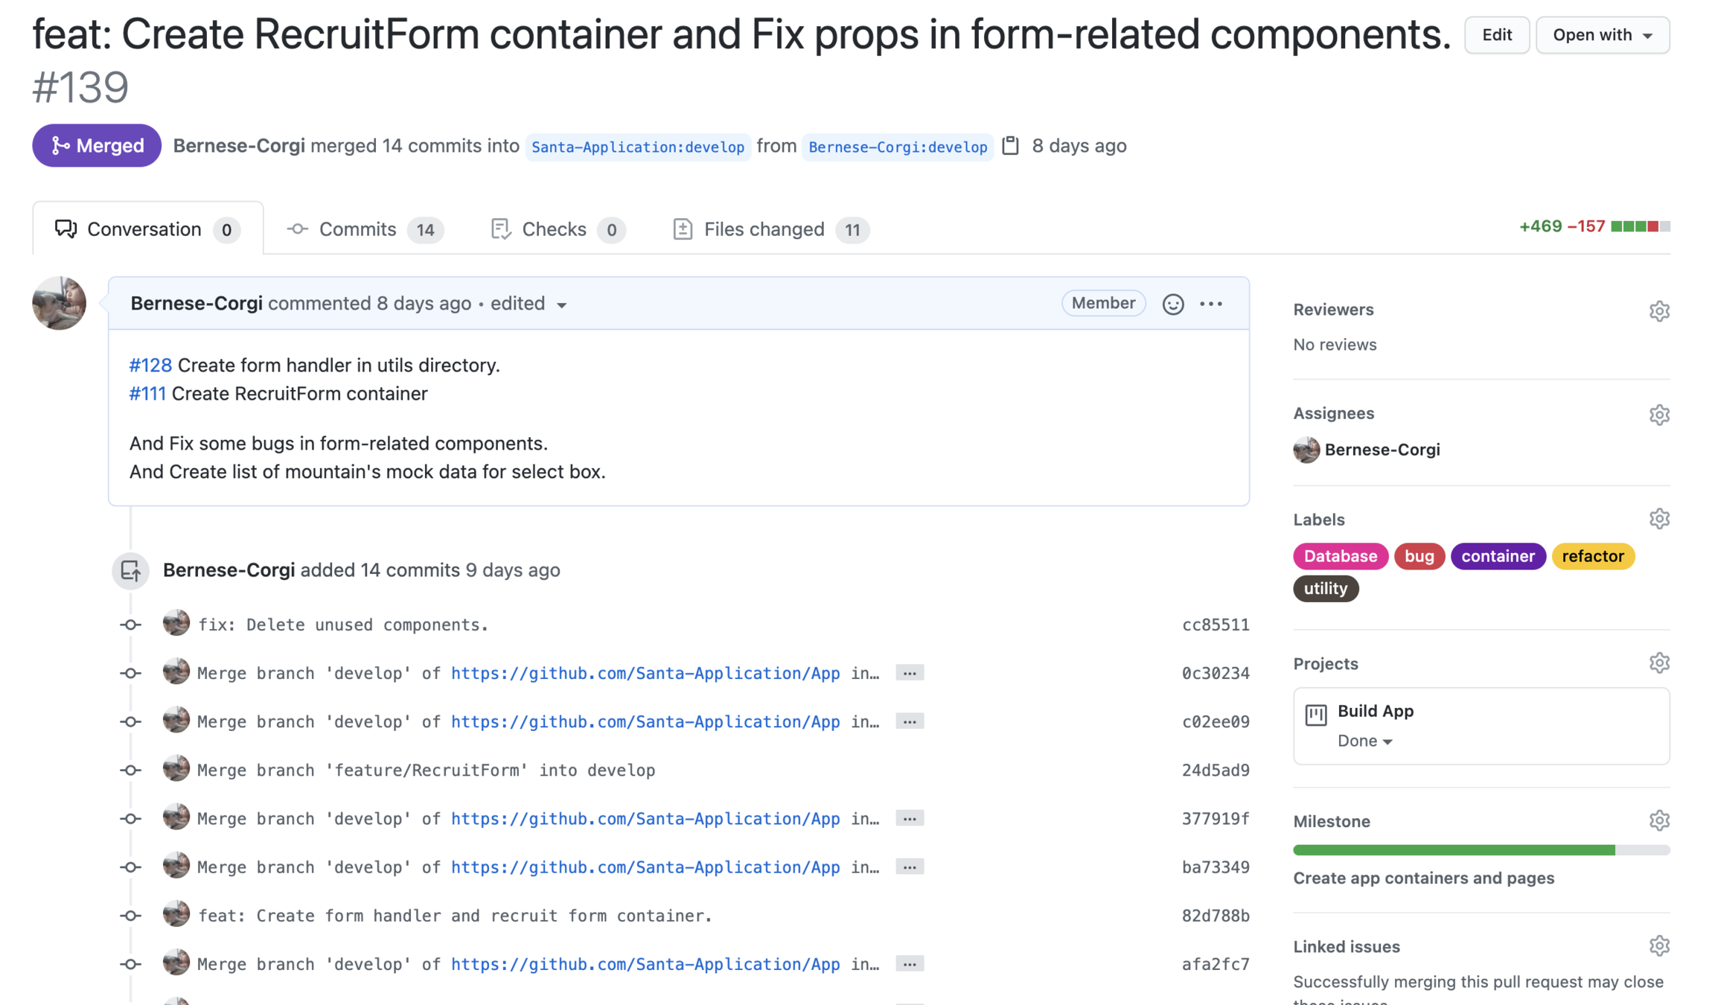Open comment options via three-dot icon

click(1211, 304)
